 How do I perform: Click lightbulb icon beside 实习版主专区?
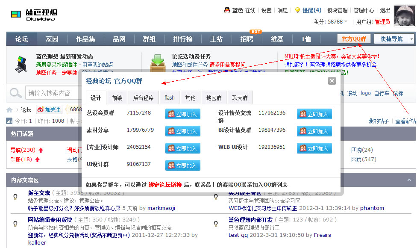[216, 197]
